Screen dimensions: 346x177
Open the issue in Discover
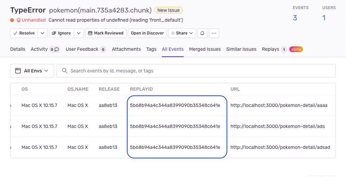pos(147,33)
